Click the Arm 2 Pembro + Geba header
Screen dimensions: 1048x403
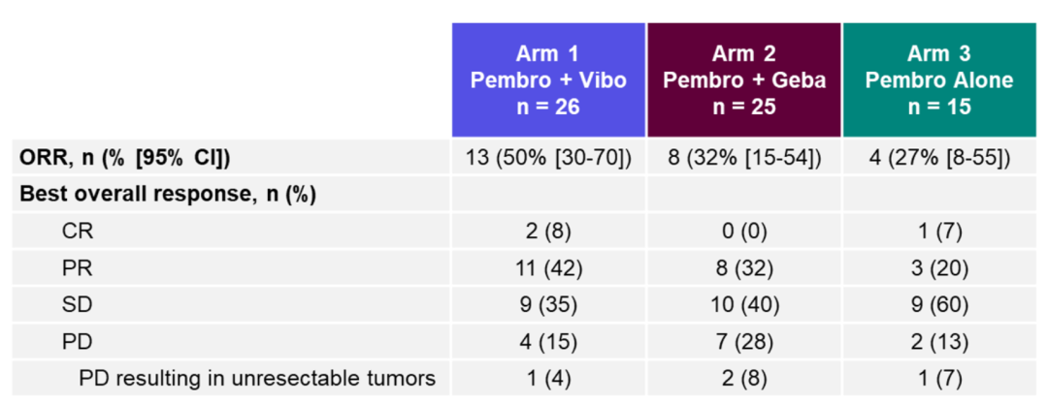744,79
